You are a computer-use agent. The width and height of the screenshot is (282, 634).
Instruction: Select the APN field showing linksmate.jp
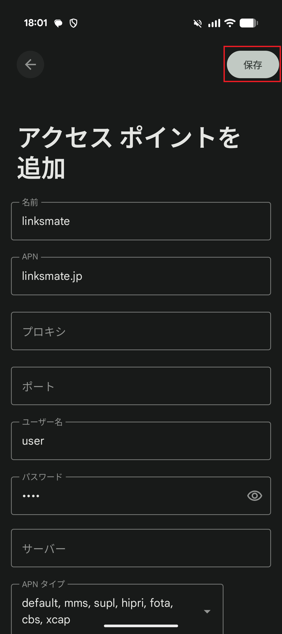(x=141, y=276)
